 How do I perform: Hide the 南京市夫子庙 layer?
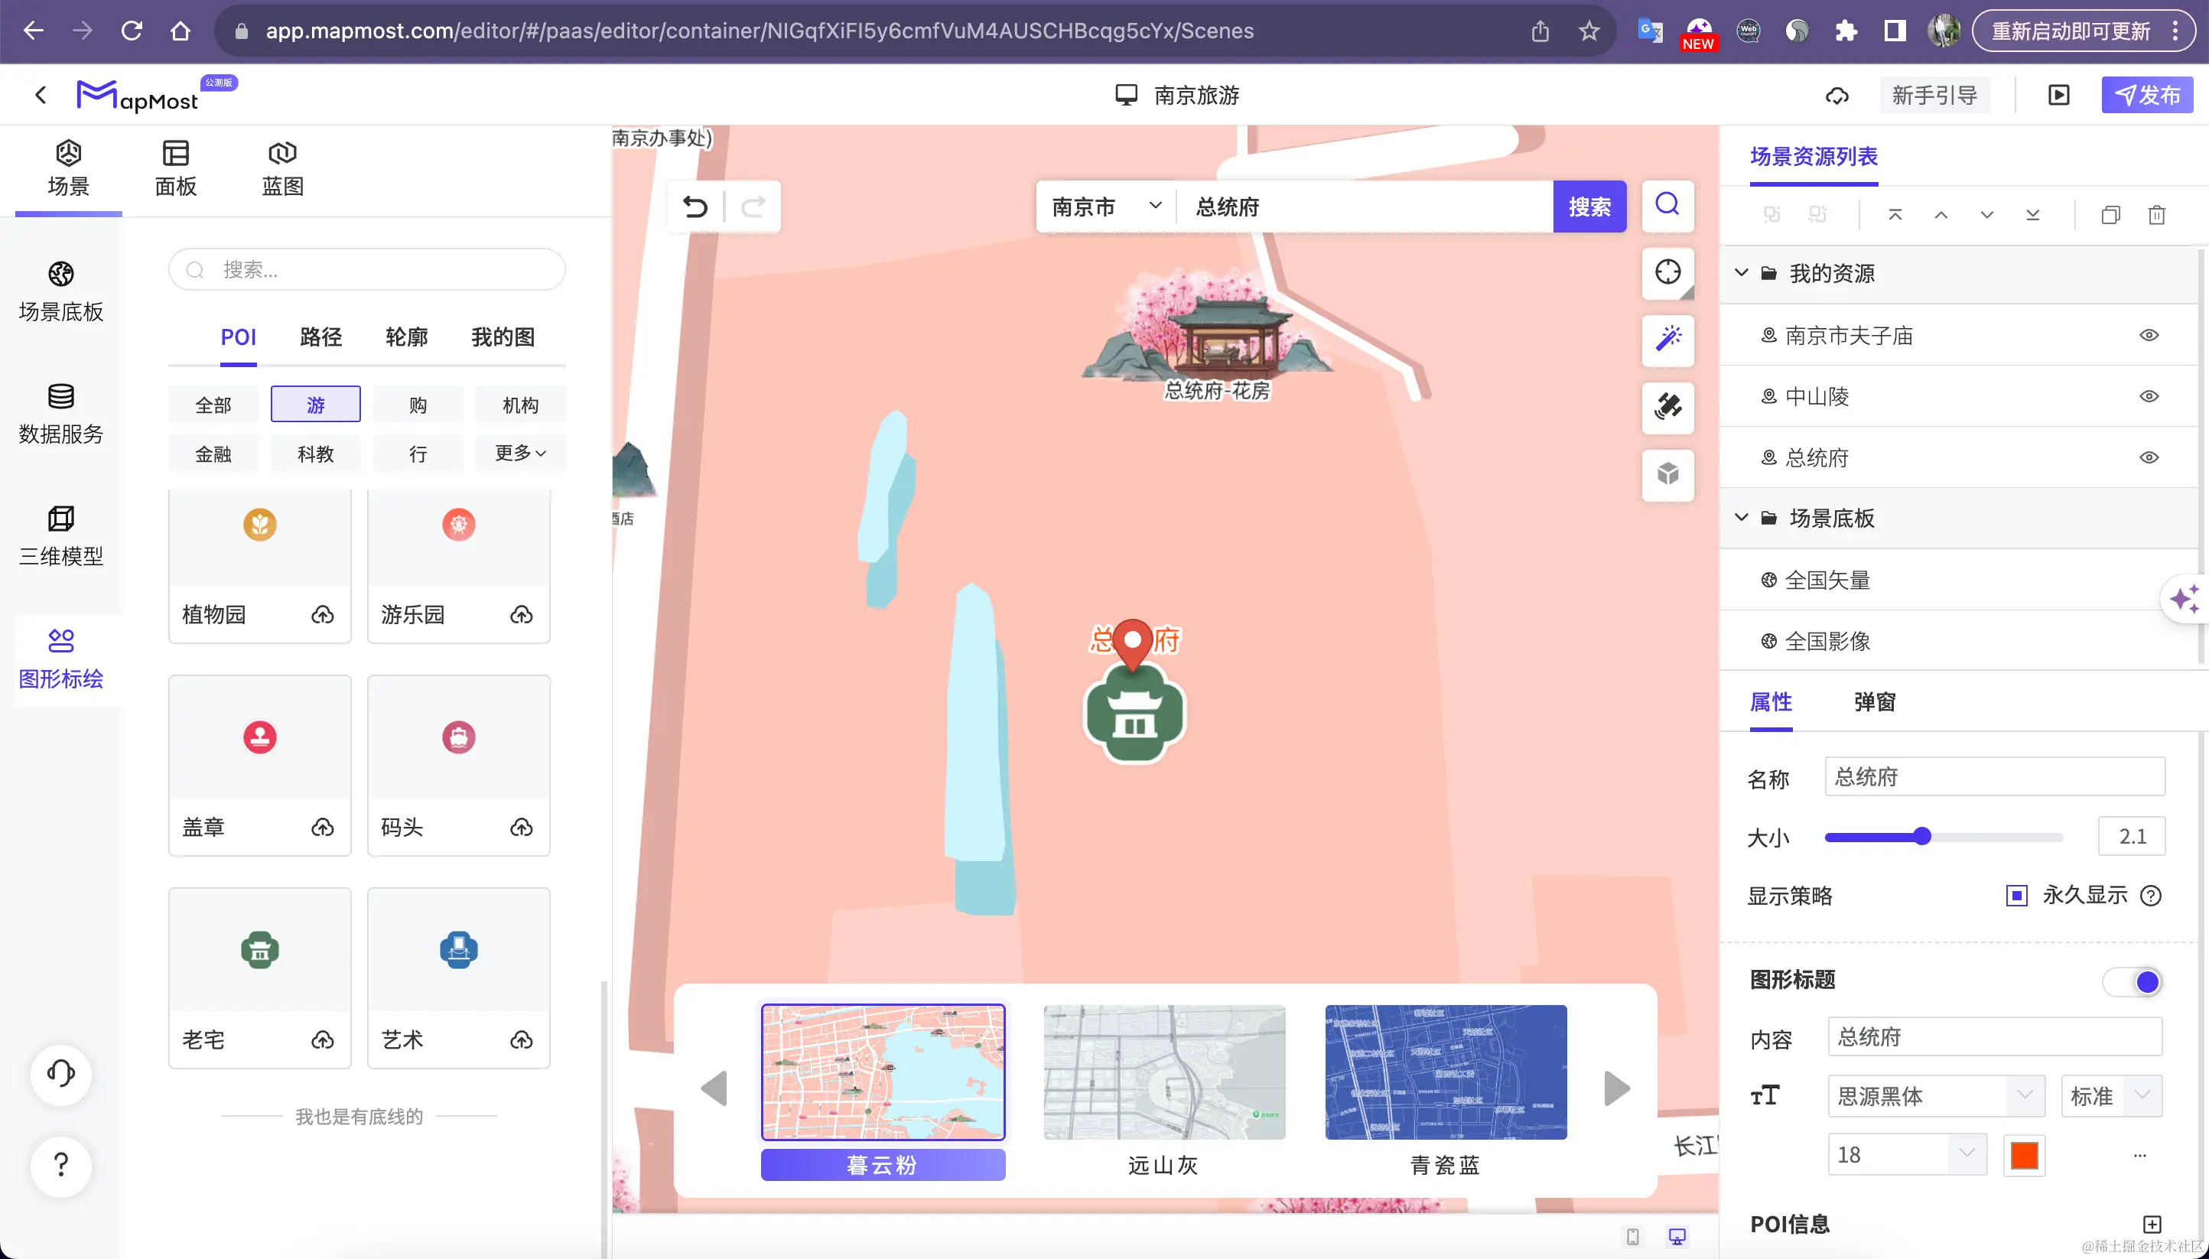coord(2149,336)
